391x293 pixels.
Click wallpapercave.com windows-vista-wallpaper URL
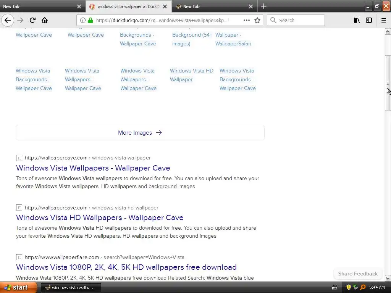[88, 158]
